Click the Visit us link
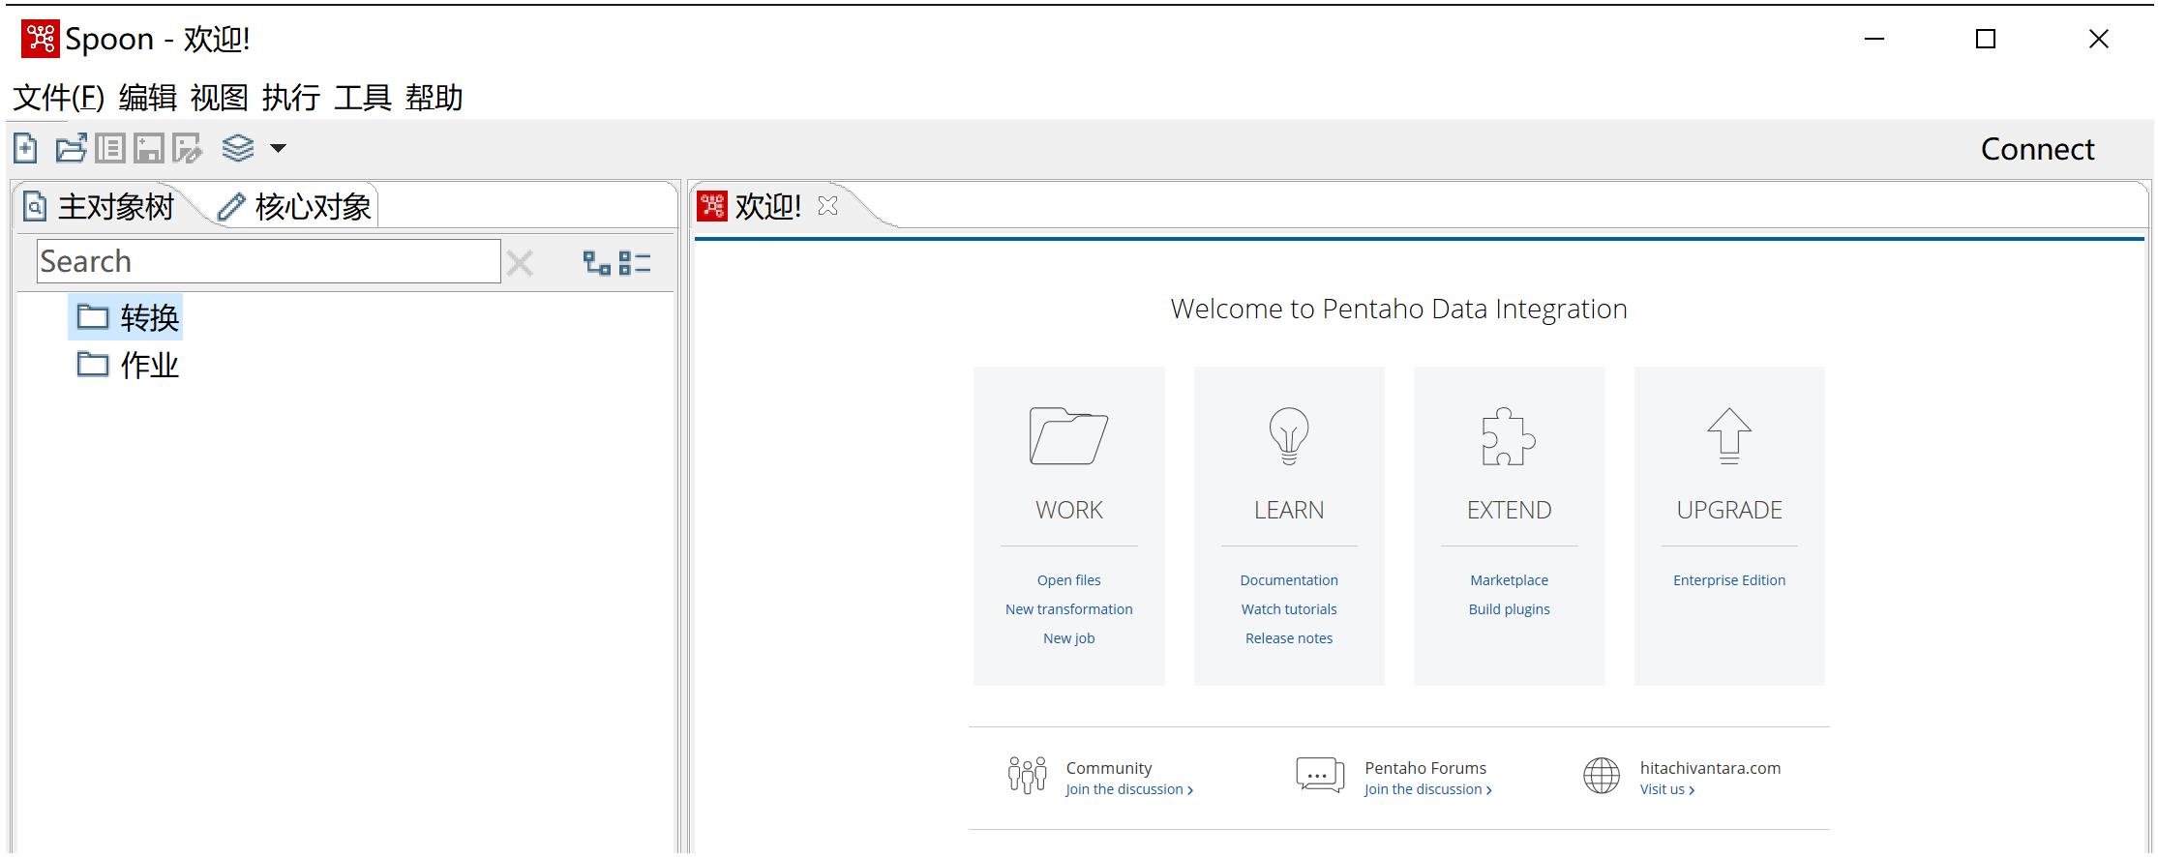 (1666, 790)
